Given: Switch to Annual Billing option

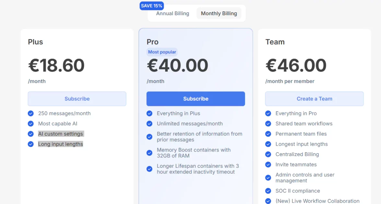Looking at the screenshot, I should [172, 14].
